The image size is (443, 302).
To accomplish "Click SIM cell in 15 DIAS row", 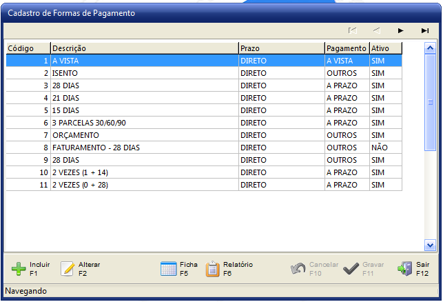I will click(386, 110).
